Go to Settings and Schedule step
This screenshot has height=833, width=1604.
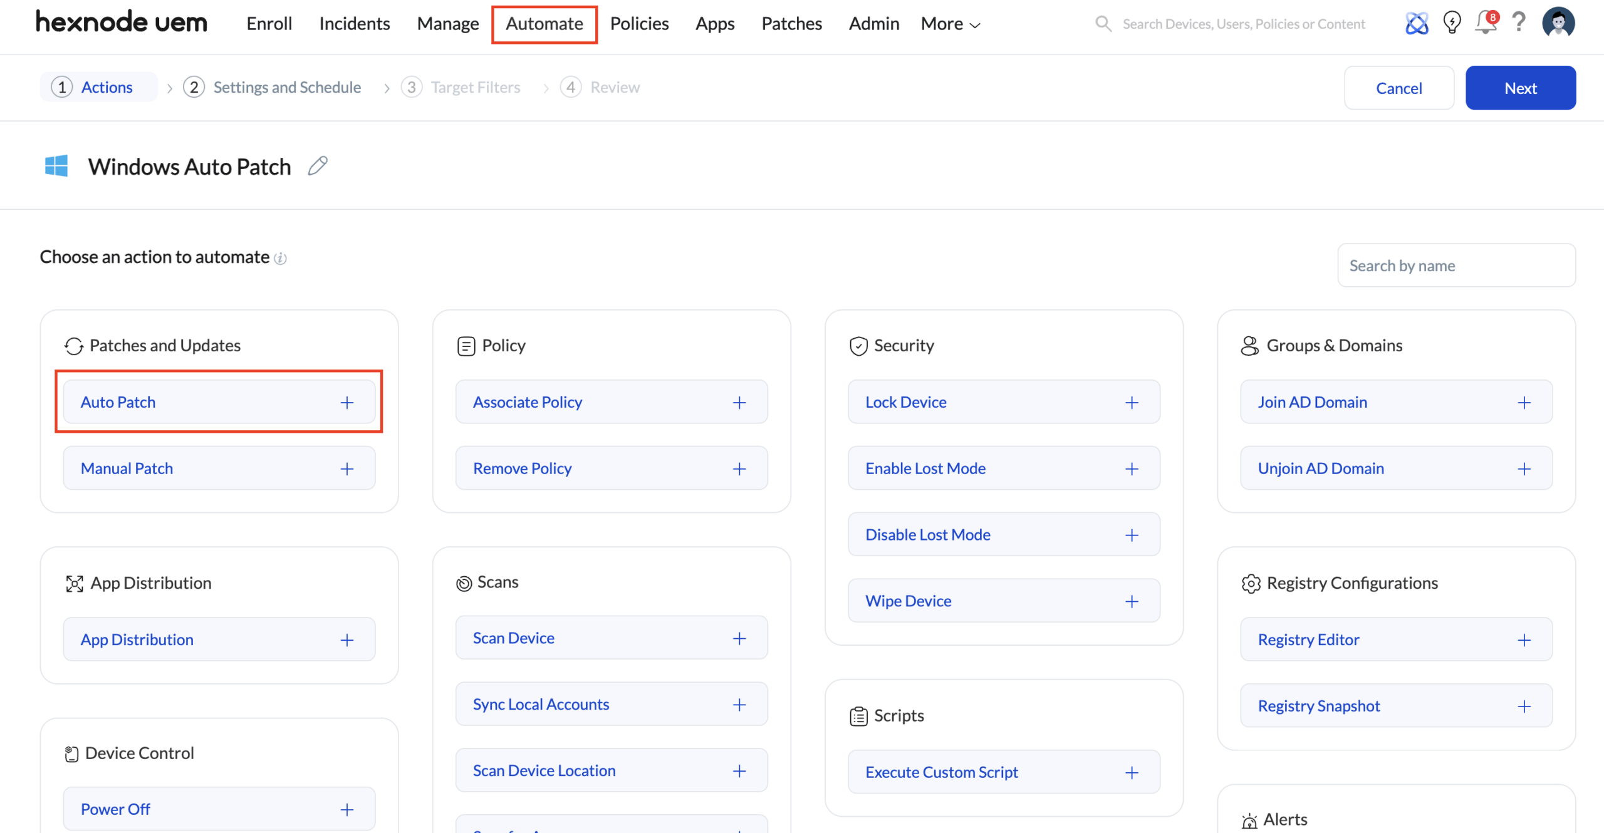[x=286, y=87]
